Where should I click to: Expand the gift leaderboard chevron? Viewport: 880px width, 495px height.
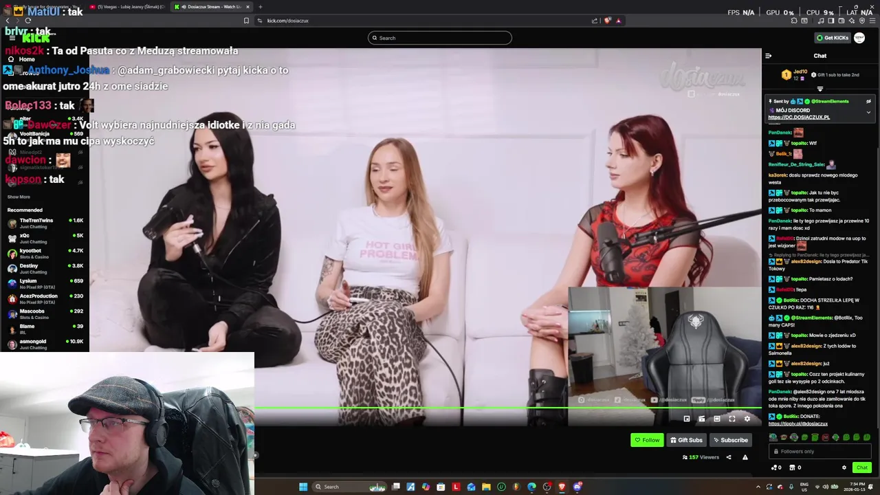819,89
